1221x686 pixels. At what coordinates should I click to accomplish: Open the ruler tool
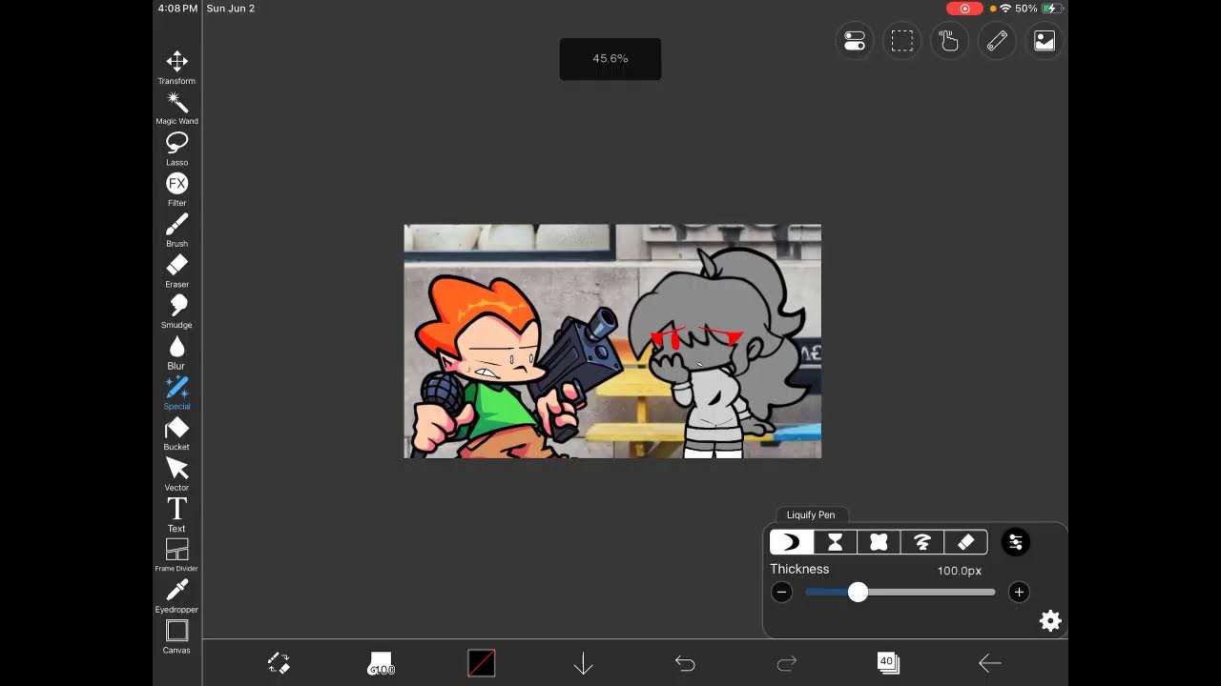click(997, 41)
